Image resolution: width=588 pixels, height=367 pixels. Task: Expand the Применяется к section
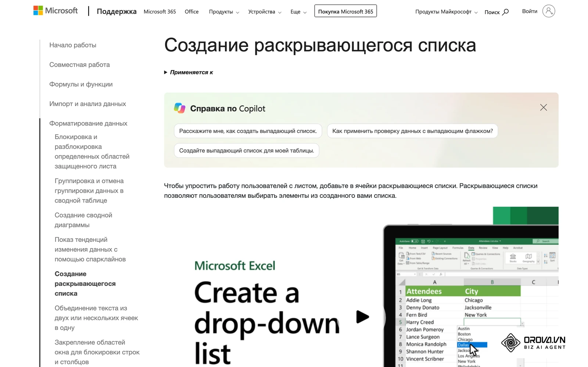[189, 72]
